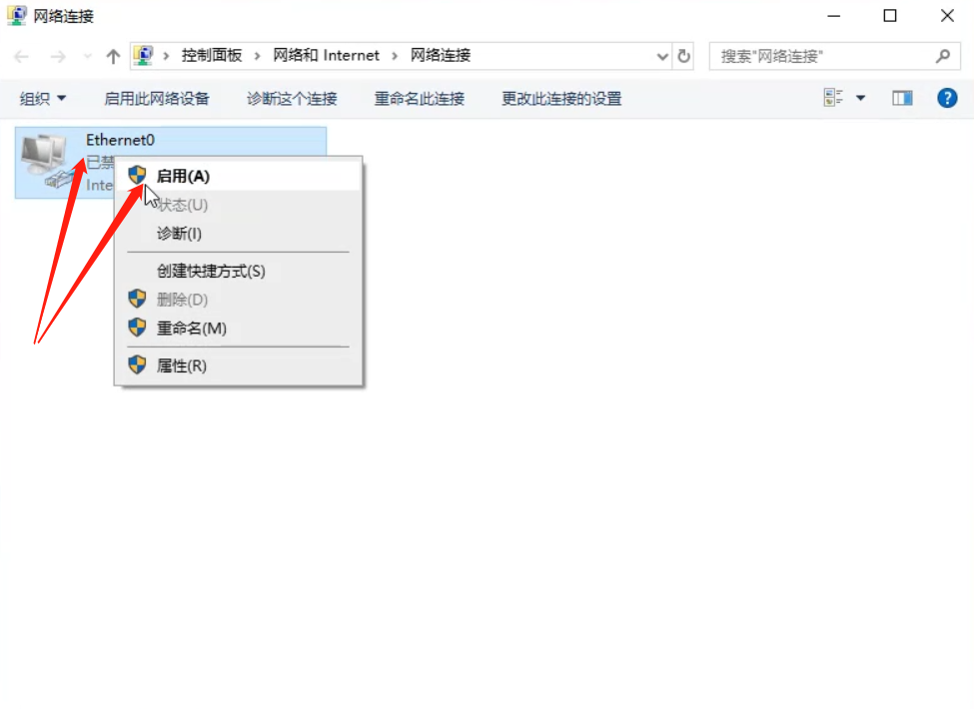Choose 创建快捷方式(S) from the context menu

point(211,271)
